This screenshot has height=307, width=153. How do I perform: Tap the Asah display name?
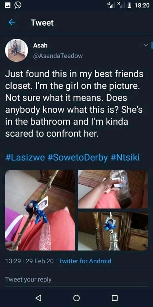[40, 45]
